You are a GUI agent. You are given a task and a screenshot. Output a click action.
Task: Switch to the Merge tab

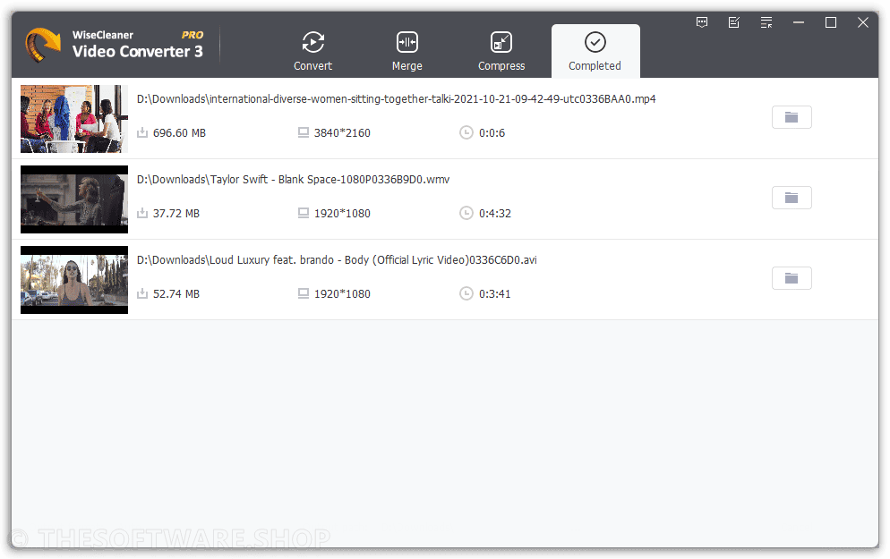coord(407,51)
